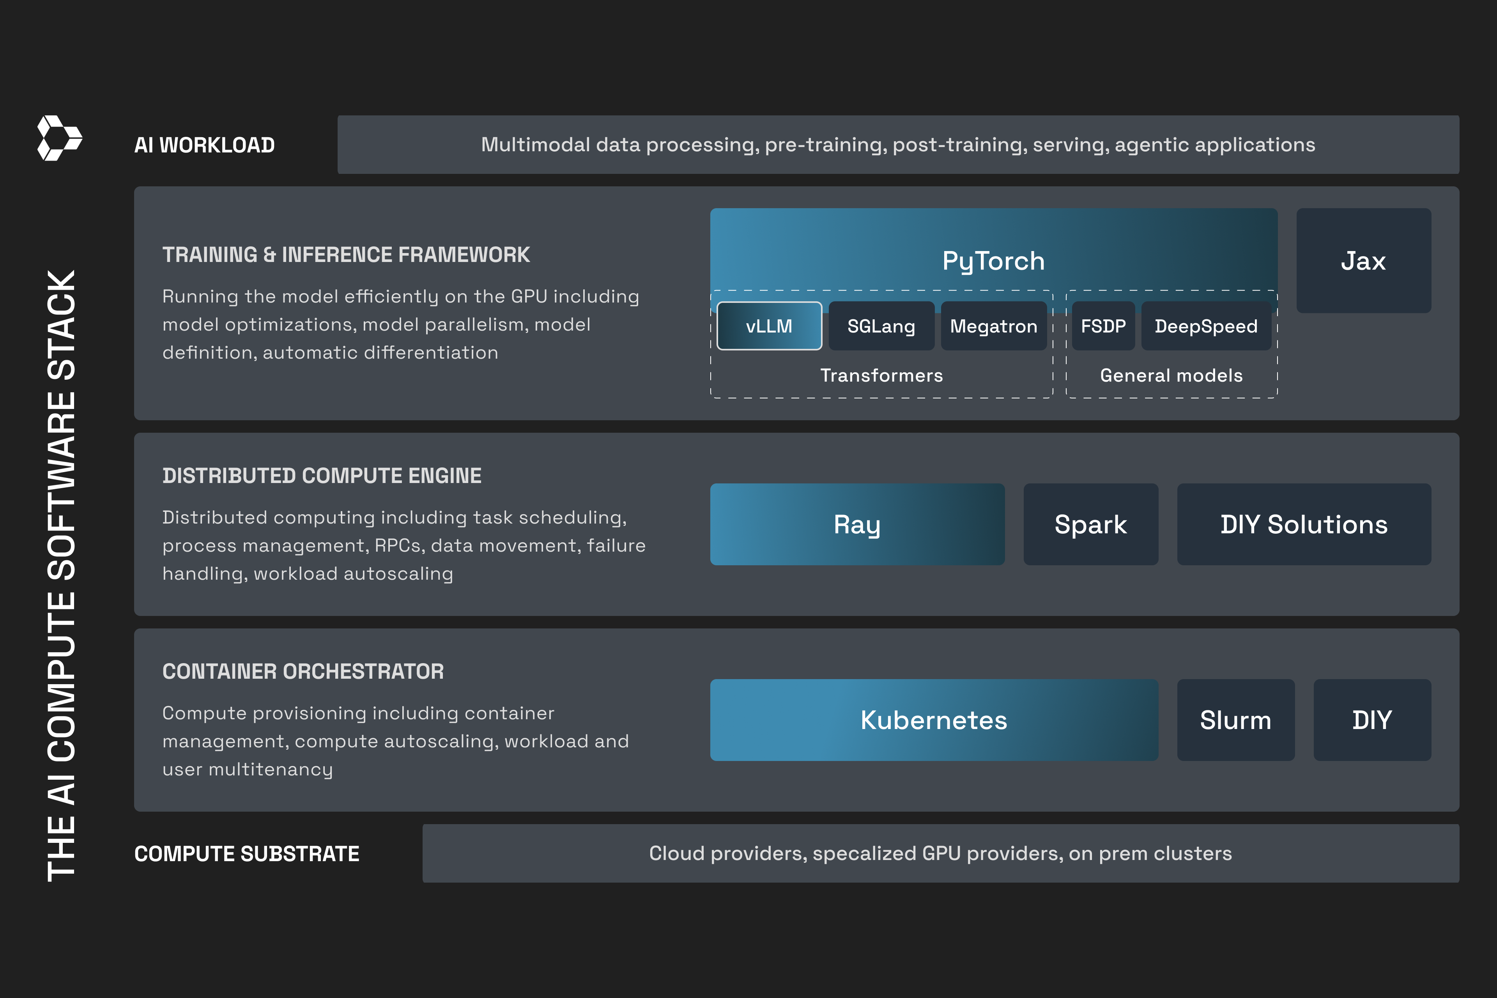Click the General models group label

[x=1171, y=375]
